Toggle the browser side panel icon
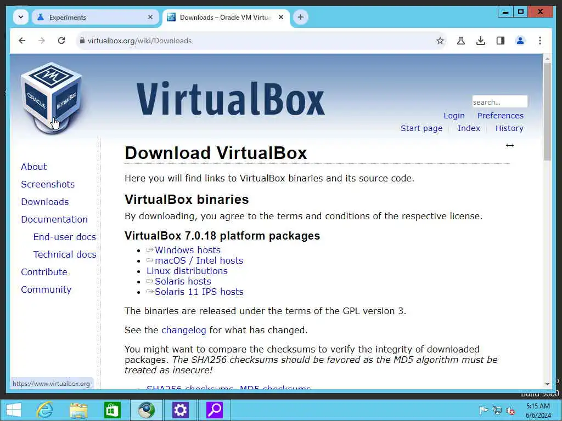This screenshot has height=421, width=562. [x=501, y=41]
